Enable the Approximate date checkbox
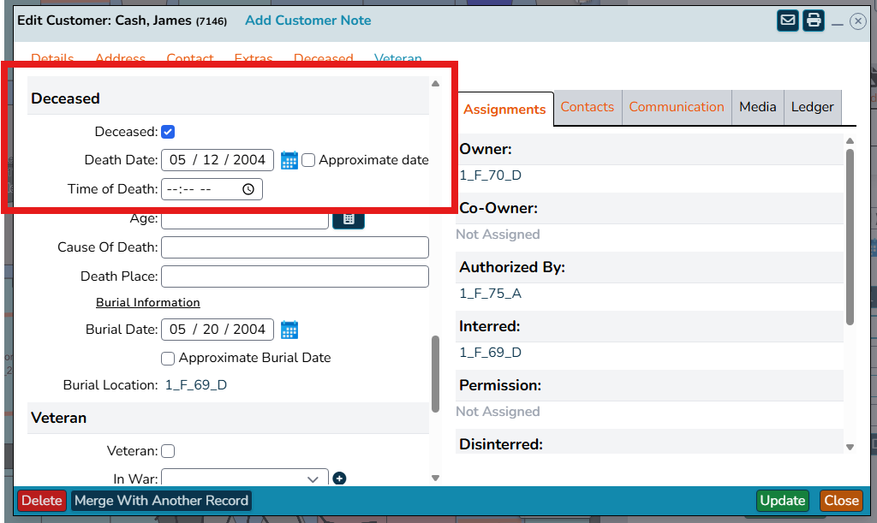 point(308,160)
